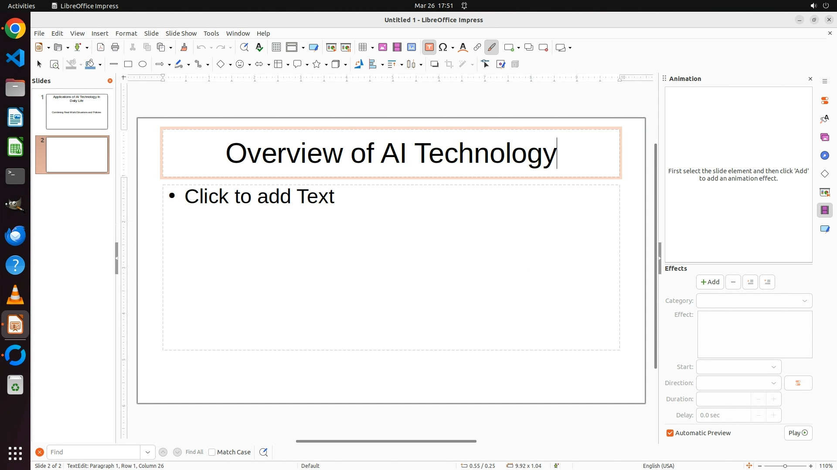
Task: Click the Add effect button
Action: pyautogui.click(x=710, y=282)
